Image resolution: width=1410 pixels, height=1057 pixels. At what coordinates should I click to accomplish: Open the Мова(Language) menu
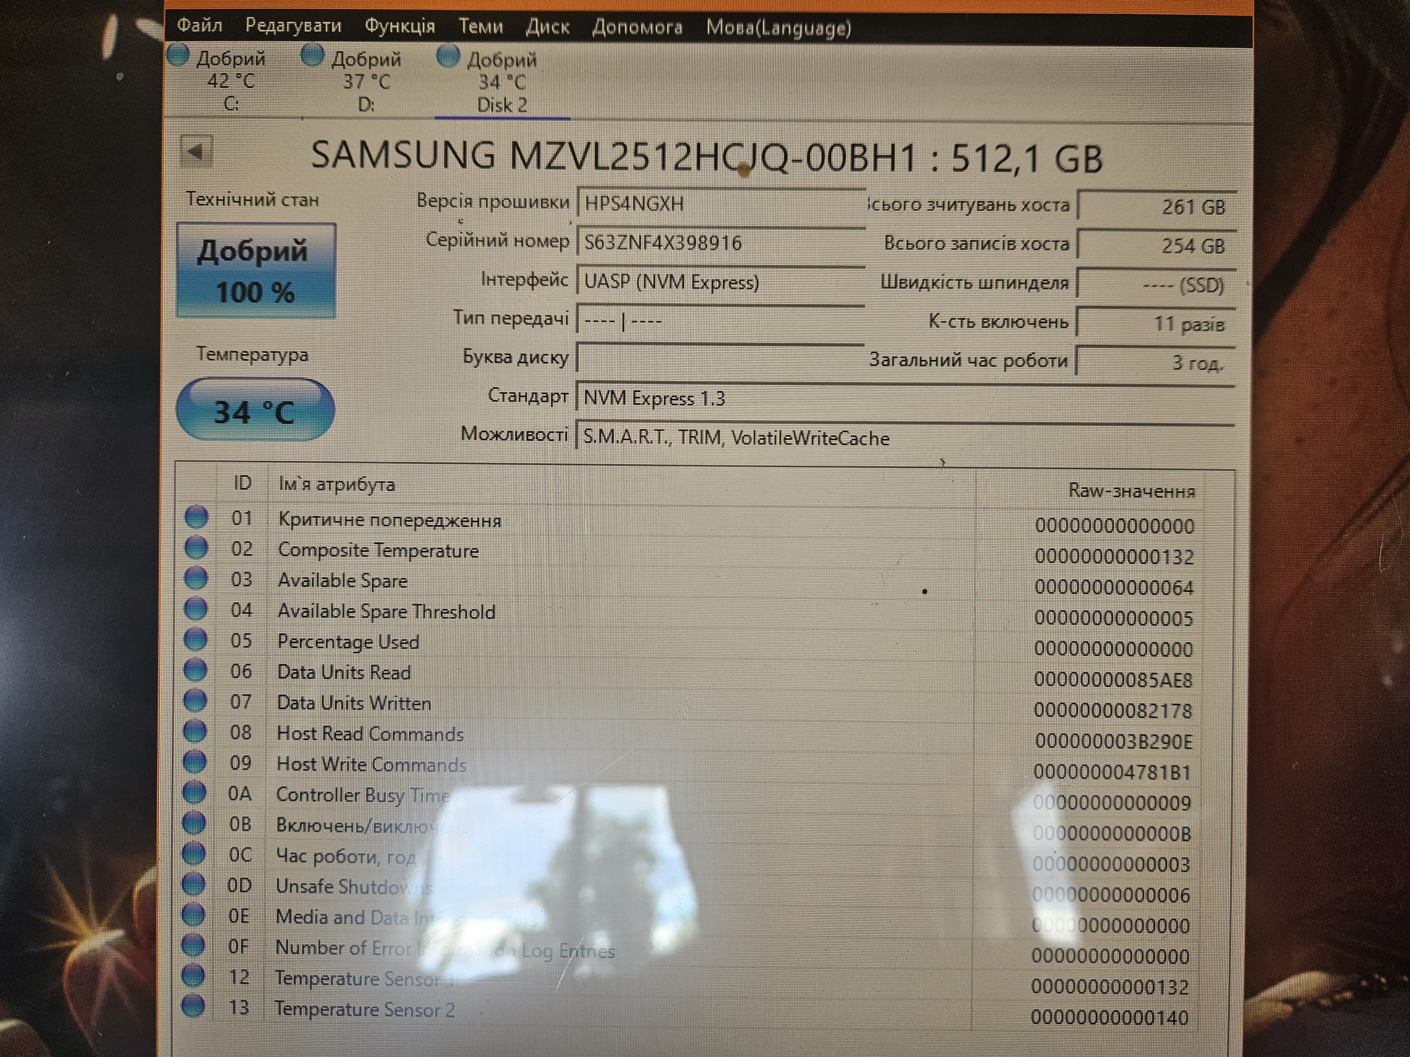[x=778, y=28]
